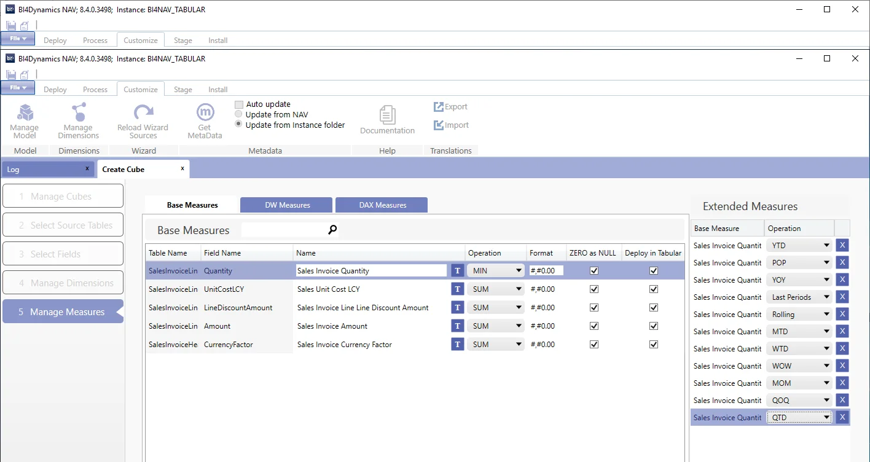Click the T button for Sales Invoice Amount
The height and width of the screenshot is (462, 870).
coord(457,326)
